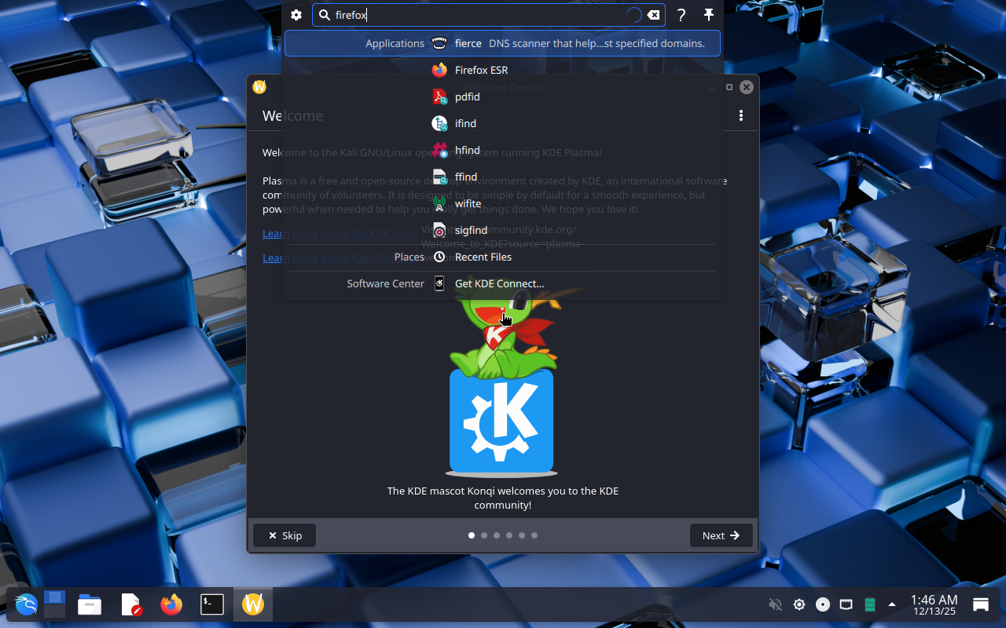The height and width of the screenshot is (628, 1006).
Task: Pin the KRunner search window open
Action: point(708,15)
